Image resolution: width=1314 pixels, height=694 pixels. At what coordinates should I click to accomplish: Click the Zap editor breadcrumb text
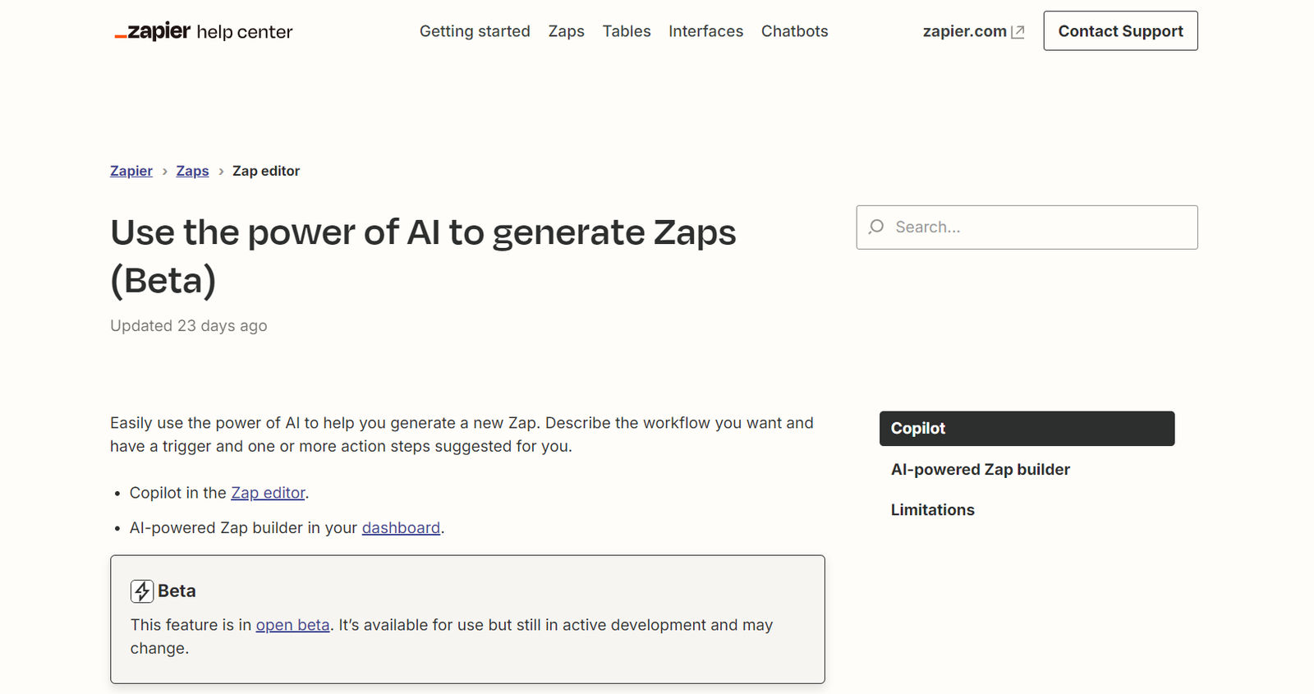click(266, 171)
